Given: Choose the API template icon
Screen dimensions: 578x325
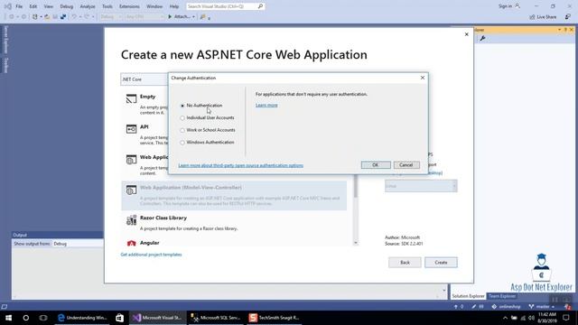Looking at the screenshot, I should coord(131,129).
